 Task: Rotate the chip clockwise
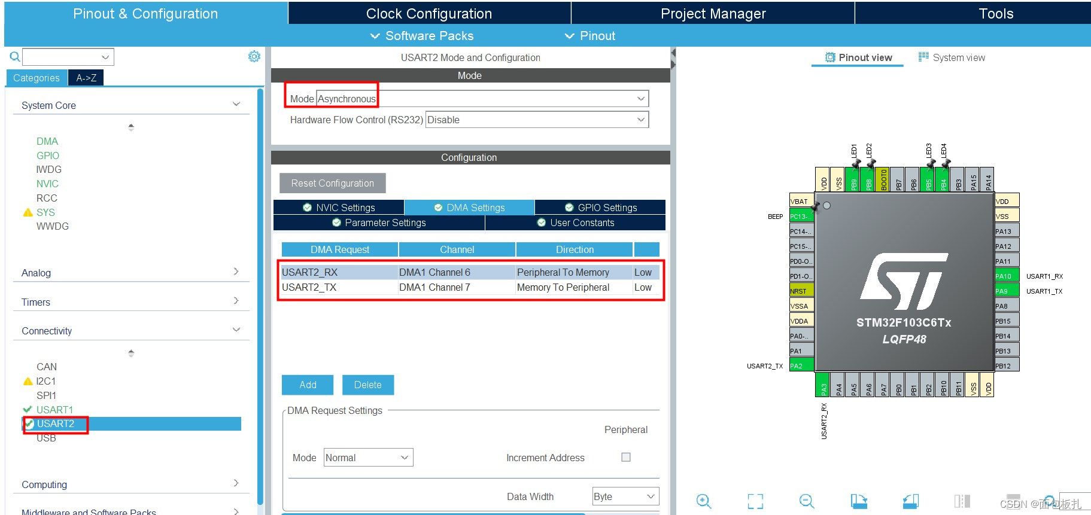[859, 501]
